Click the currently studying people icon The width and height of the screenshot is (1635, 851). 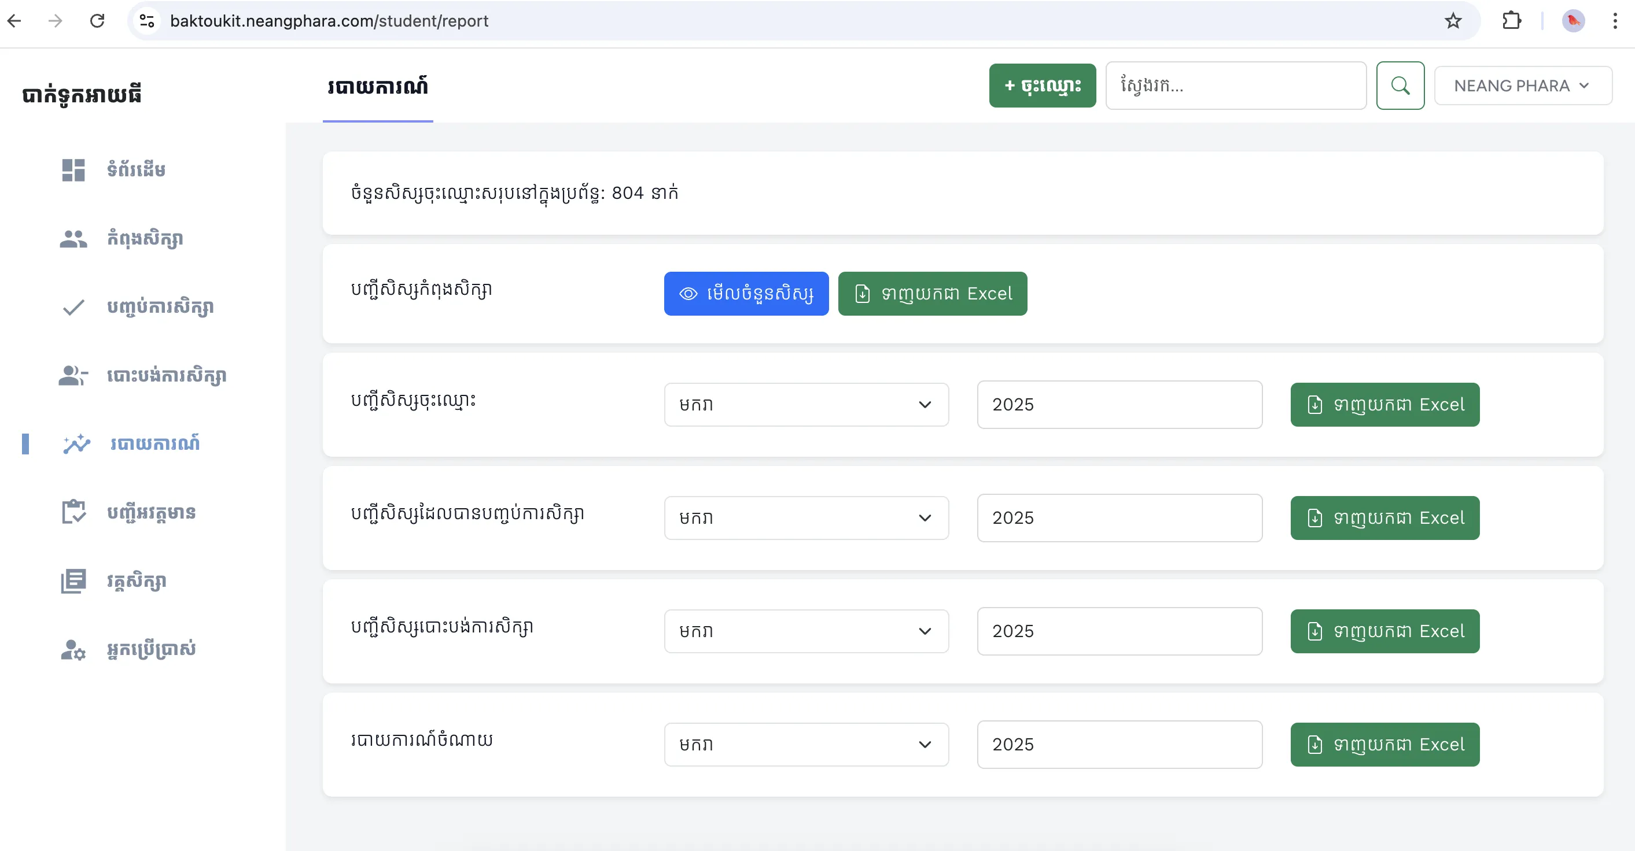click(73, 239)
